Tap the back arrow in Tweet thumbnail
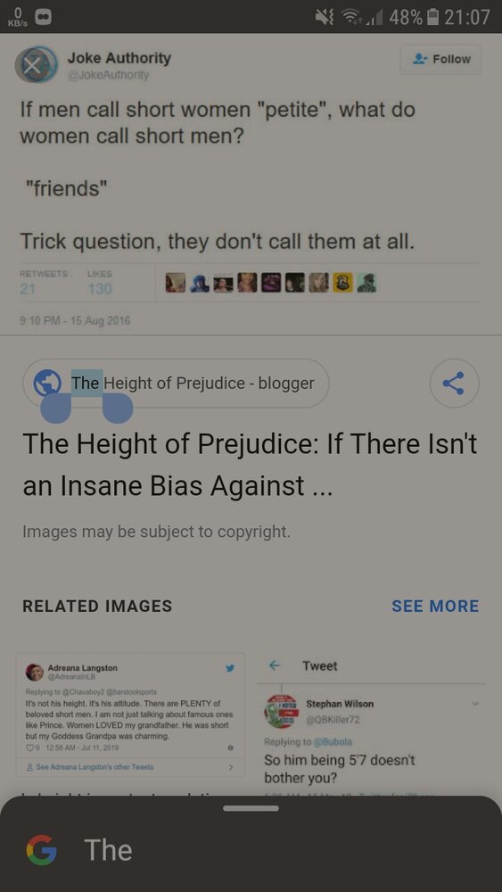The width and height of the screenshot is (502, 892). coord(276,665)
